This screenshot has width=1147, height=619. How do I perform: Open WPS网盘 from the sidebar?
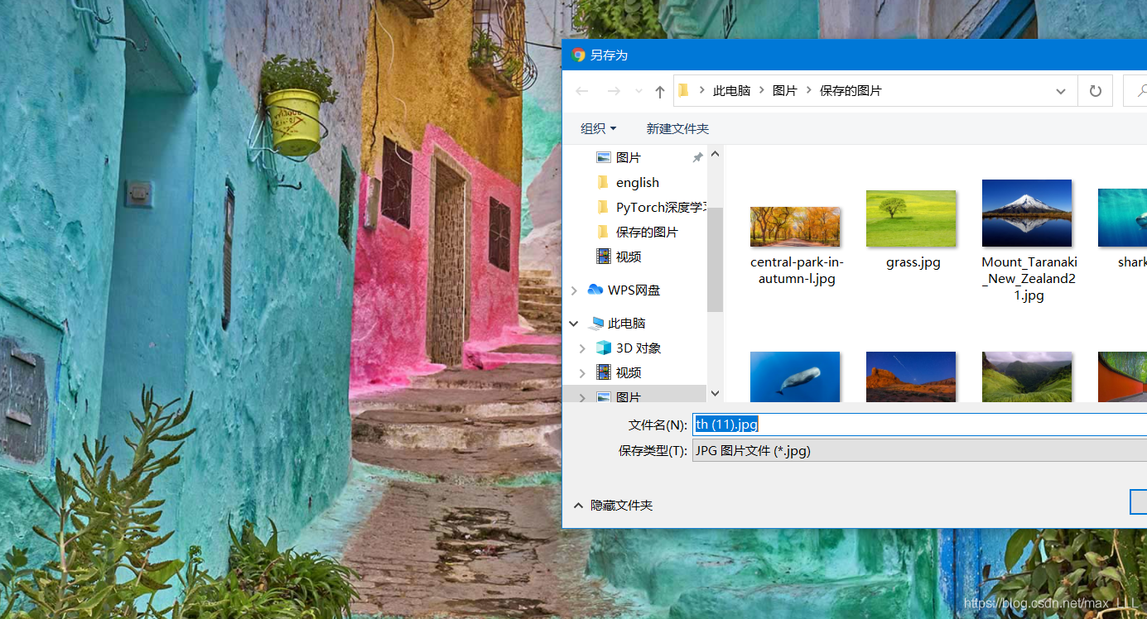(634, 290)
